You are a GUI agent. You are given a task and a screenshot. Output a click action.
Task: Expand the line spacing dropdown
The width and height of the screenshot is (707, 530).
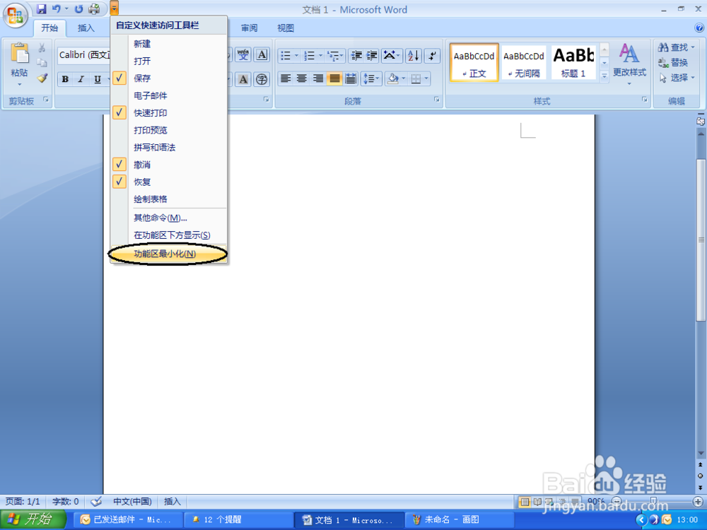pyautogui.click(x=373, y=79)
